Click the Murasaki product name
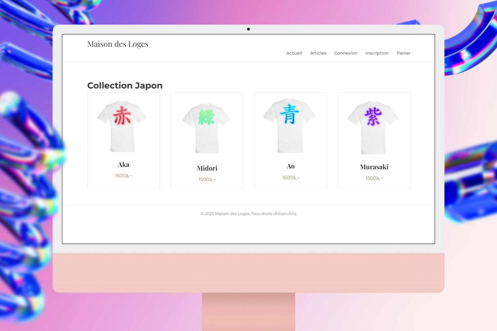 (374, 167)
